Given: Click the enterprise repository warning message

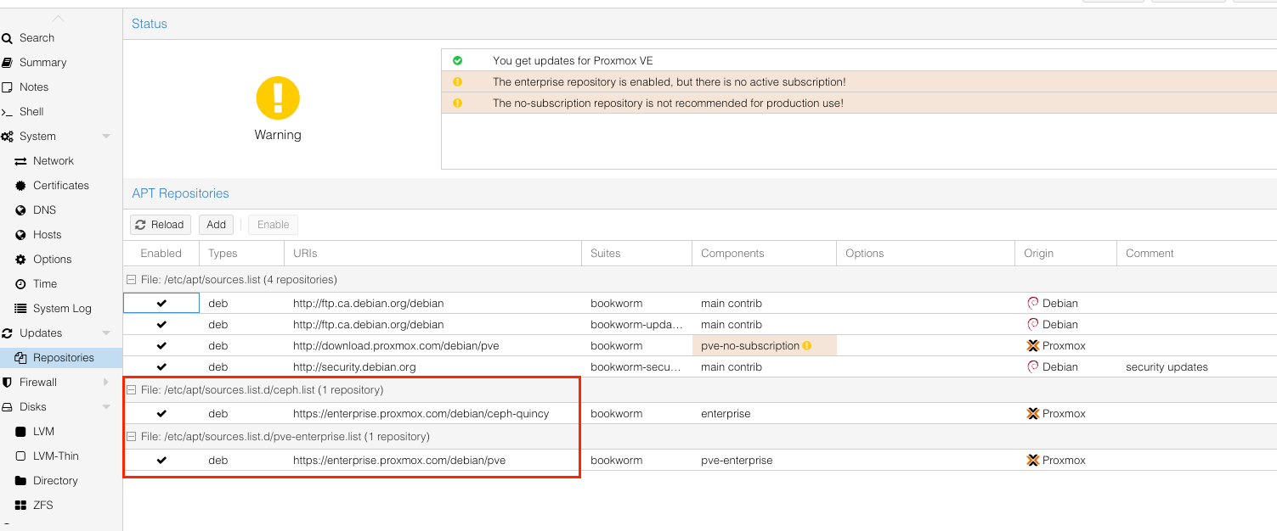Looking at the screenshot, I should click(669, 82).
